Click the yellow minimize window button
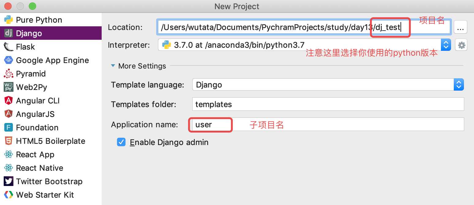The height and width of the screenshot is (205, 474). [x=20, y=6]
